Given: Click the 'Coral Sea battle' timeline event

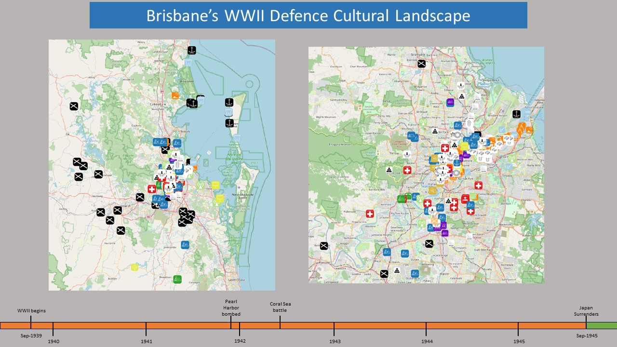Looking at the screenshot, I should (x=280, y=307).
